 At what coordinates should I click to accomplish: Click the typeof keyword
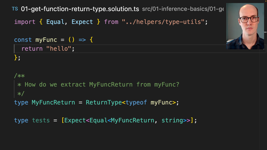136,102
